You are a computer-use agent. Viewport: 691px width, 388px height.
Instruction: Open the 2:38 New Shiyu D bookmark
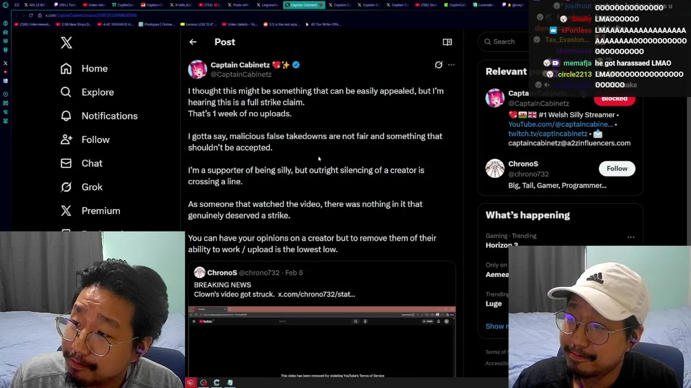point(73,24)
